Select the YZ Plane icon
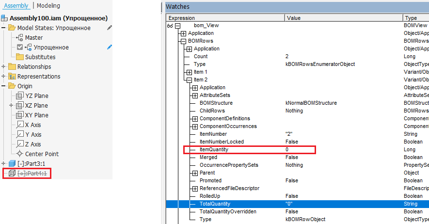Viewport: 429px width, 224px height. coord(20,96)
